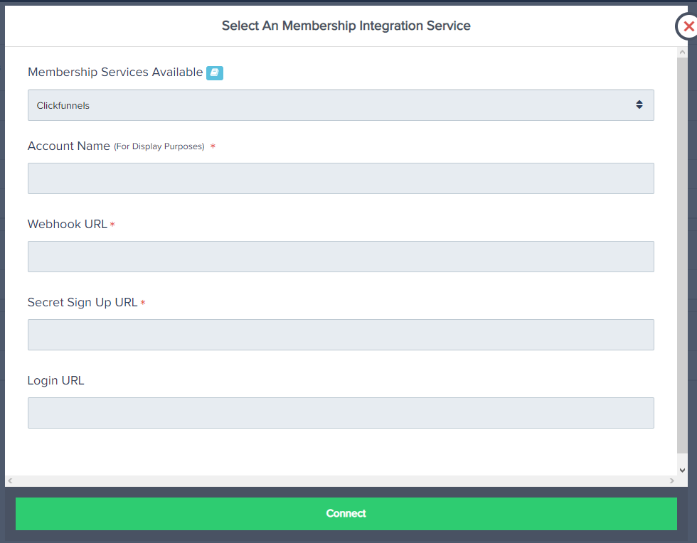
Task: Click the up-down arrows on service selector
Action: 639,105
